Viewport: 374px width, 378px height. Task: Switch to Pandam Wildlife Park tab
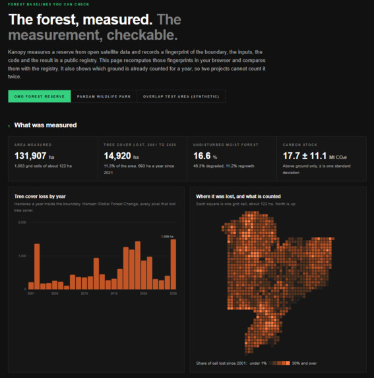tap(104, 96)
